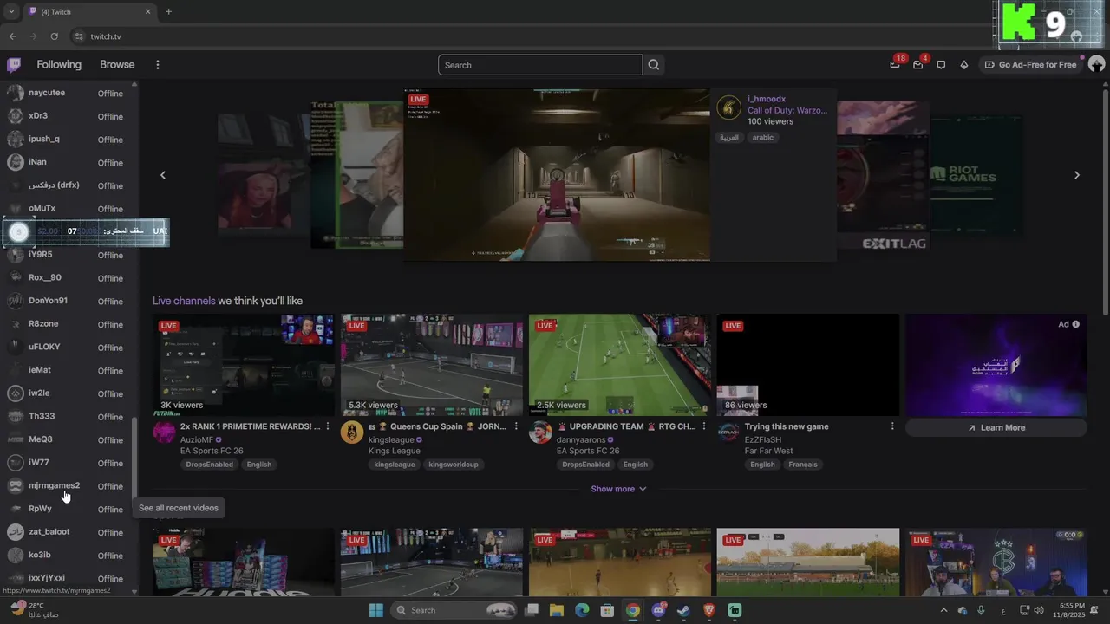Select the DropsEnabled tag under AuzioMF
The width and height of the screenshot is (1110, 624).
click(208, 465)
